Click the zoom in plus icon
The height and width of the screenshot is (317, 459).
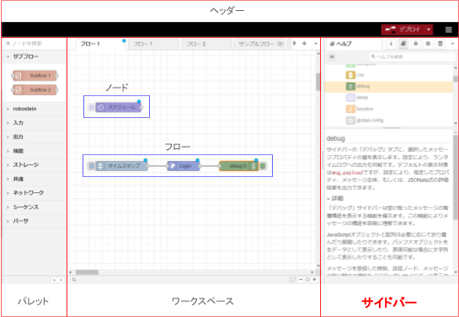coord(314,280)
